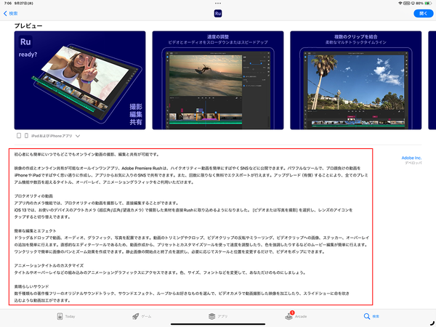Open the app with the 開く button
The height and width of the screenshot is (327, 436).
423,13
